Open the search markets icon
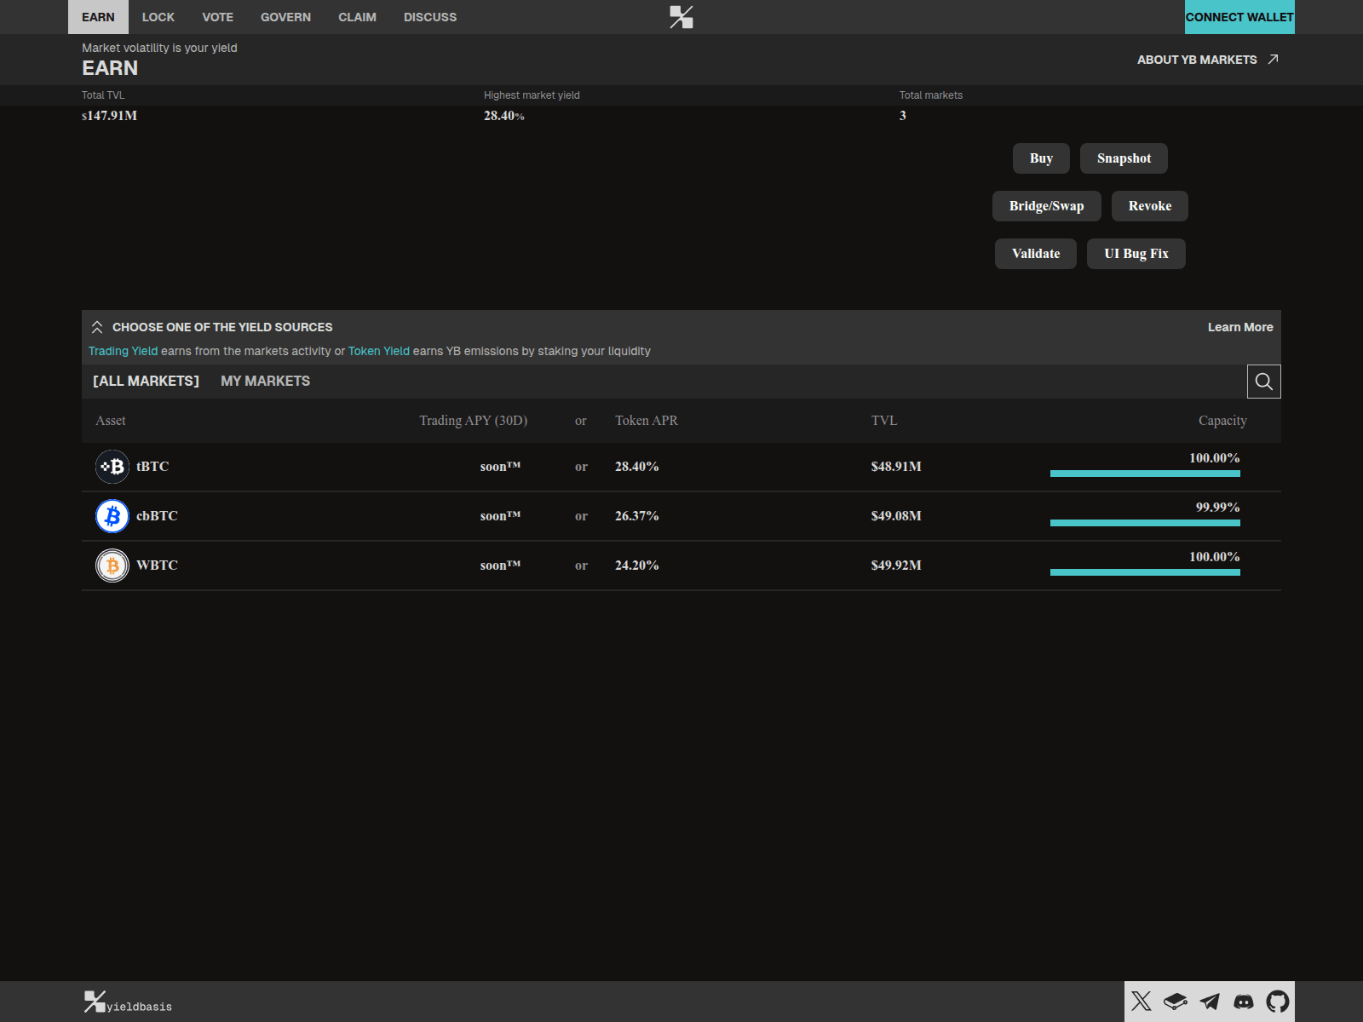1363x1022 pixels. (1264, 382)
